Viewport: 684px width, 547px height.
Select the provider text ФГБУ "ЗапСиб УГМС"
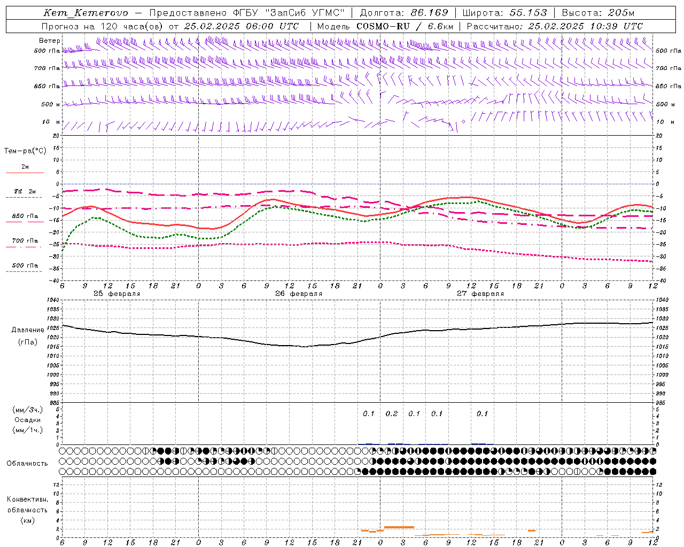tap(289, 13)
